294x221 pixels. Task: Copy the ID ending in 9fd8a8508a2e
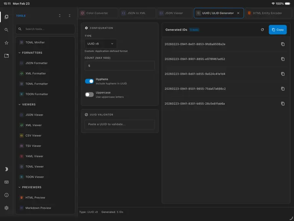[283, 44]
